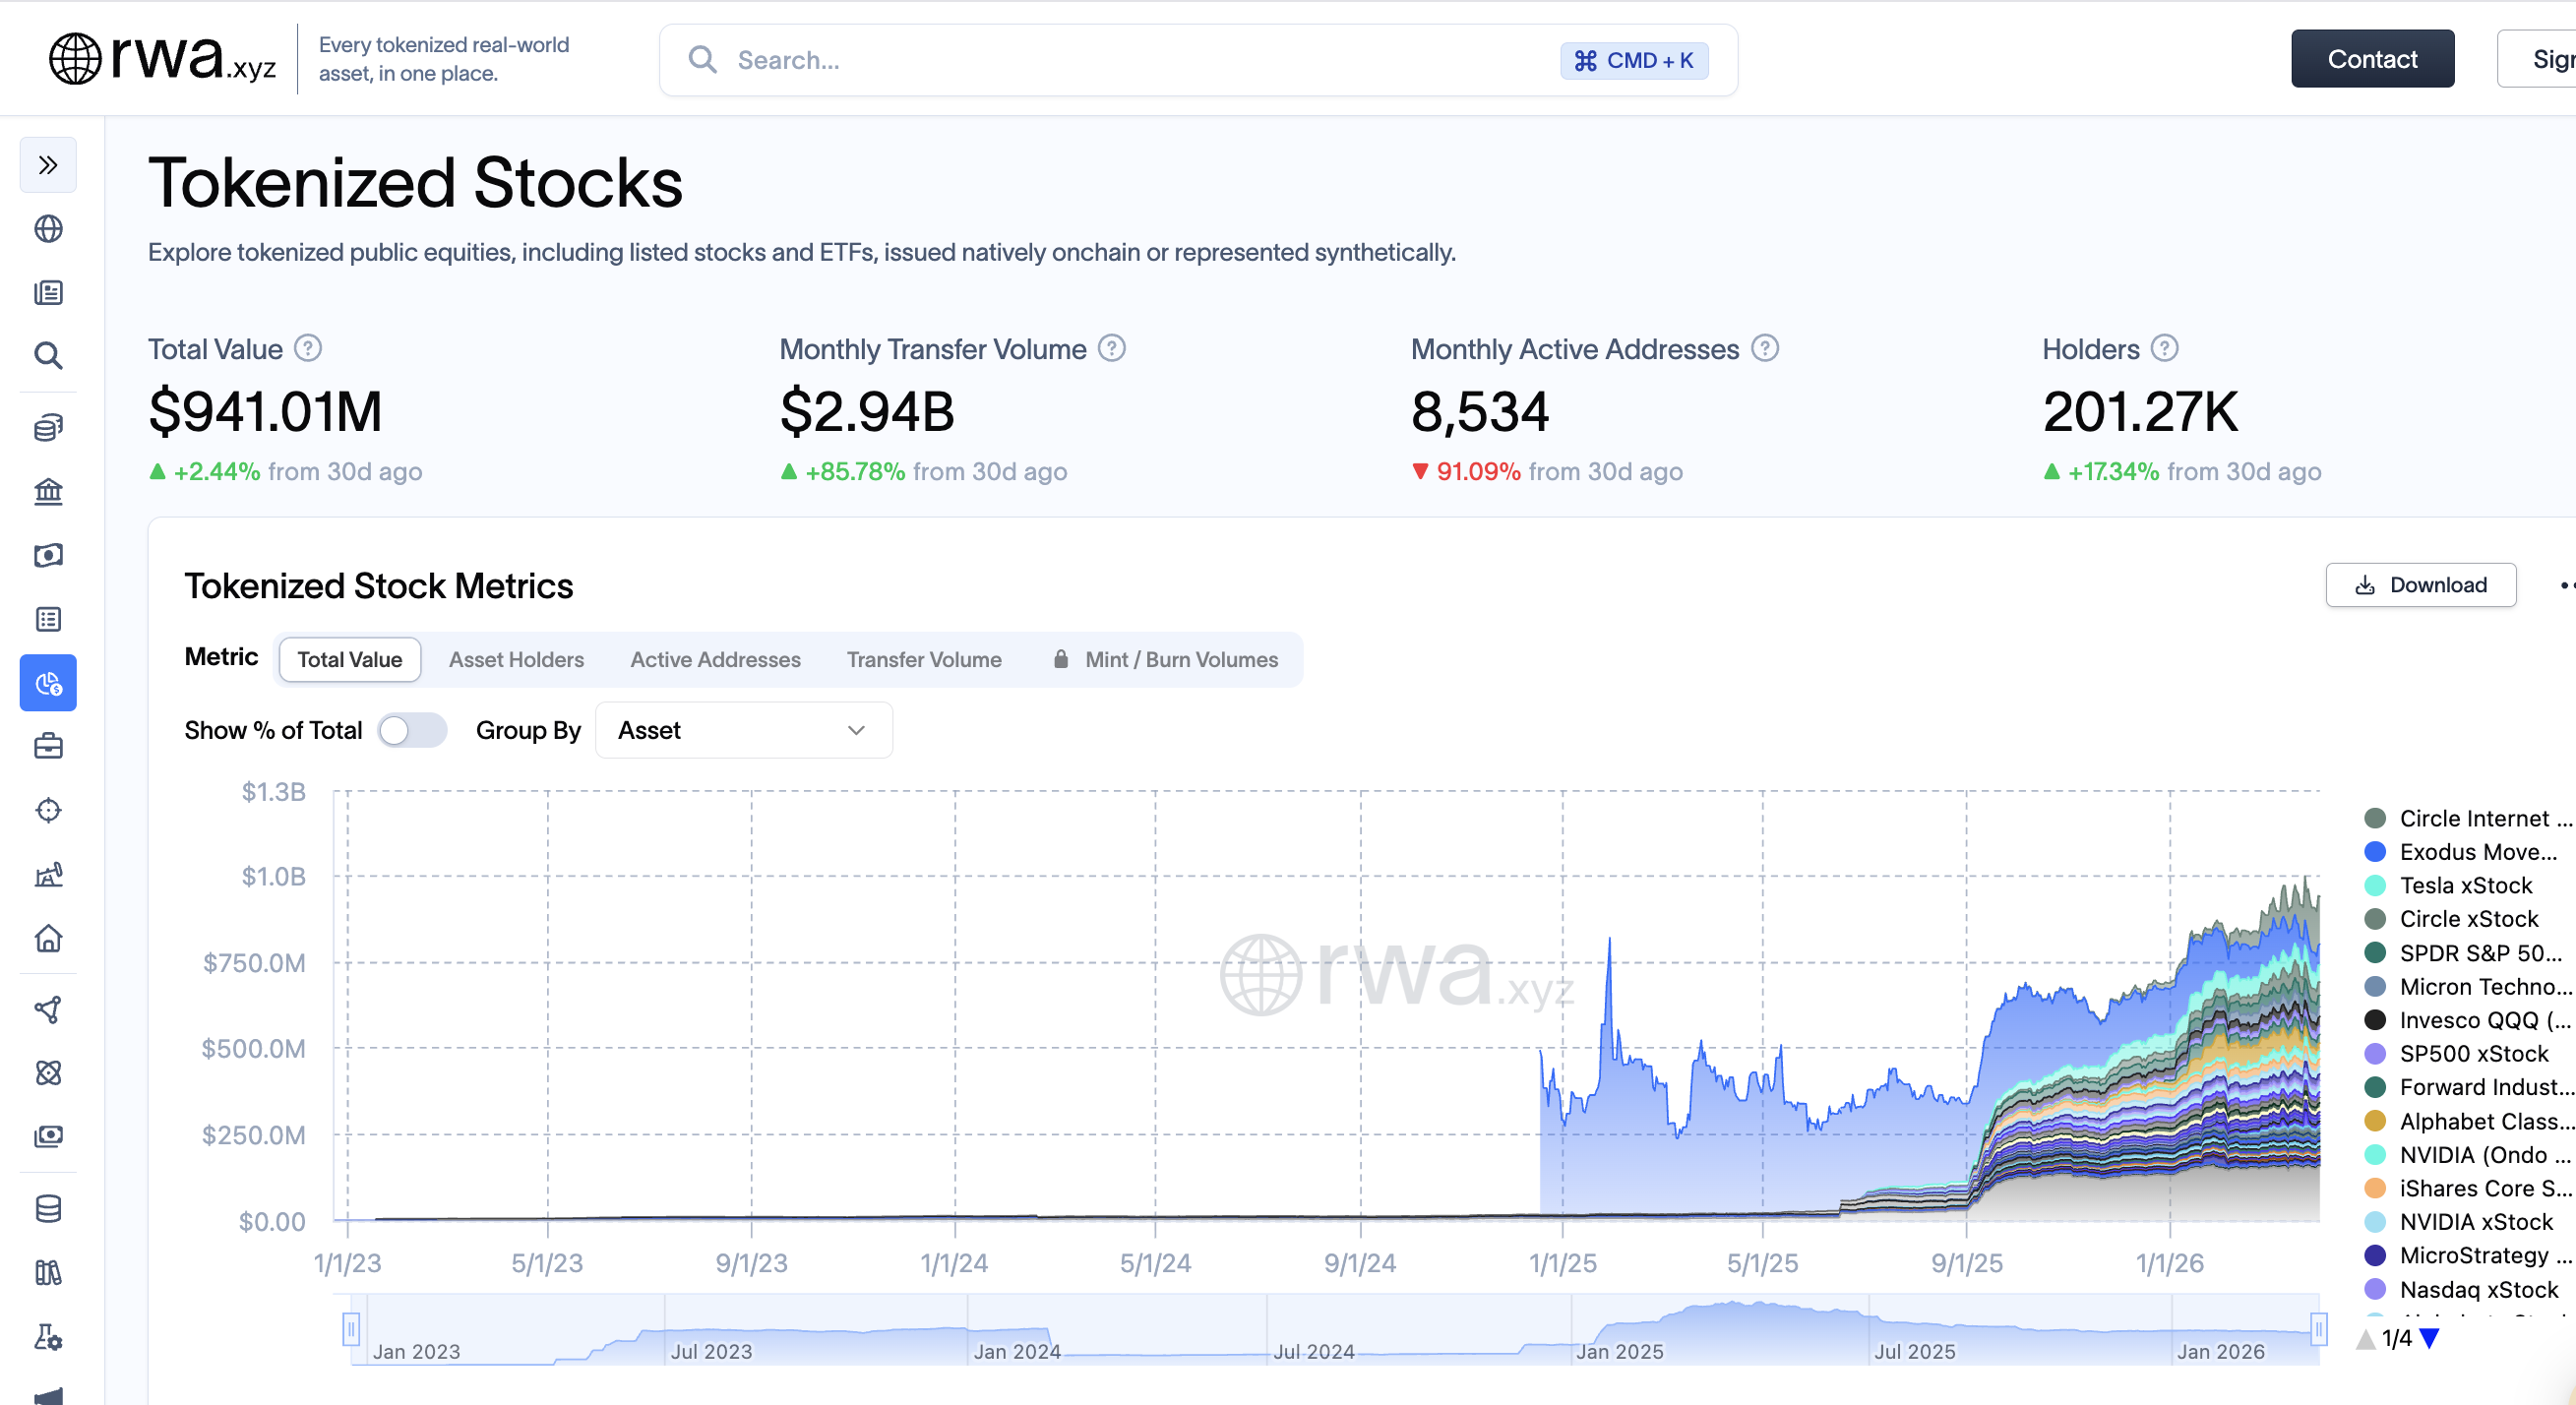Open the globe icon in the sidebar
Viewport: 2576px width, 1405px height.
(x=48, y=229)
